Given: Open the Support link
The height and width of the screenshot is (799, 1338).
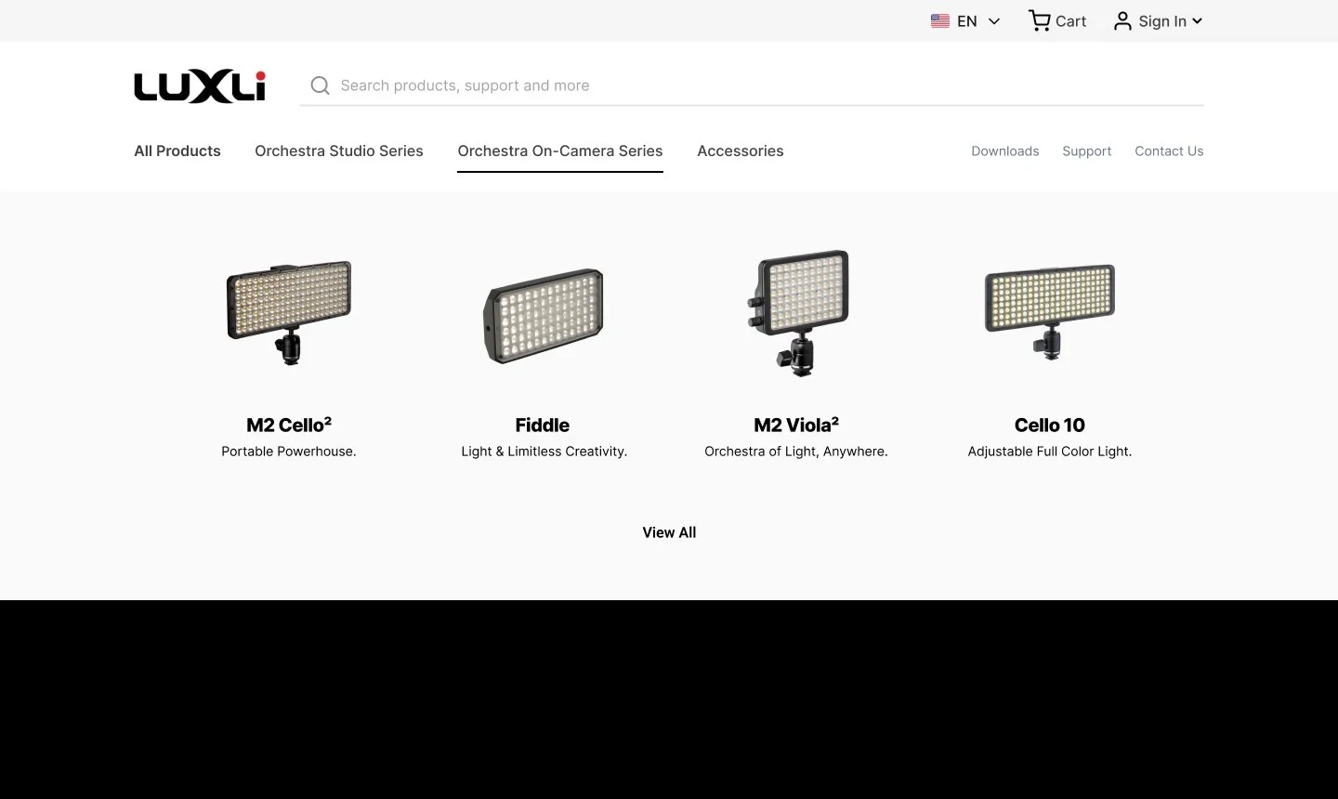Looking at the screenshot, I should [x=1087, y=151].
